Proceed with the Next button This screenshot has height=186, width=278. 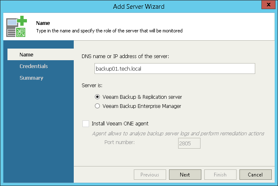[185, 175]
